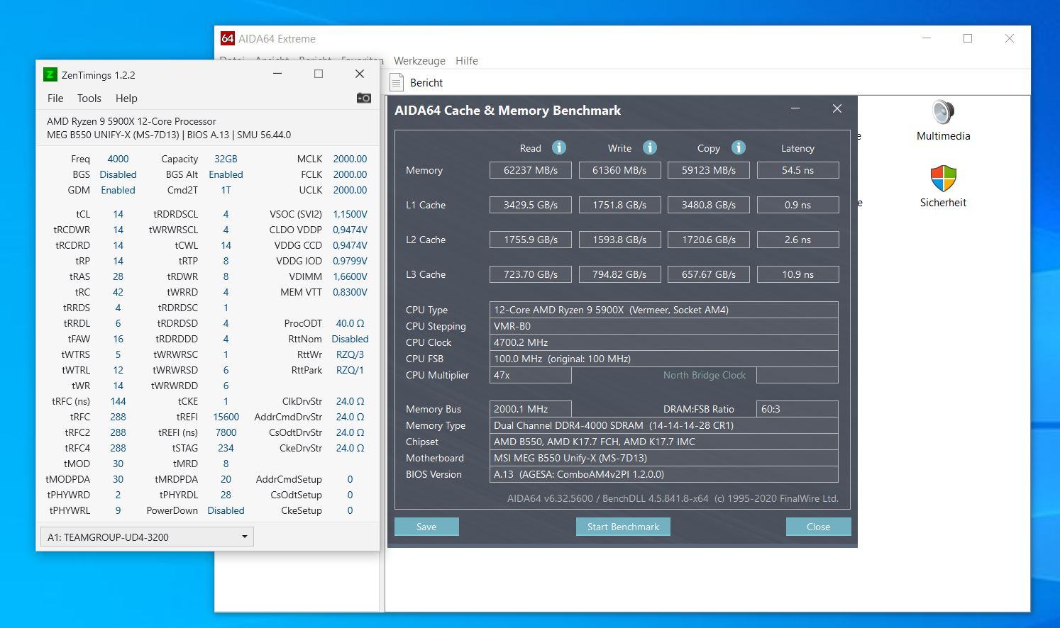Click the Start Benchmark button

coord(623,527)
